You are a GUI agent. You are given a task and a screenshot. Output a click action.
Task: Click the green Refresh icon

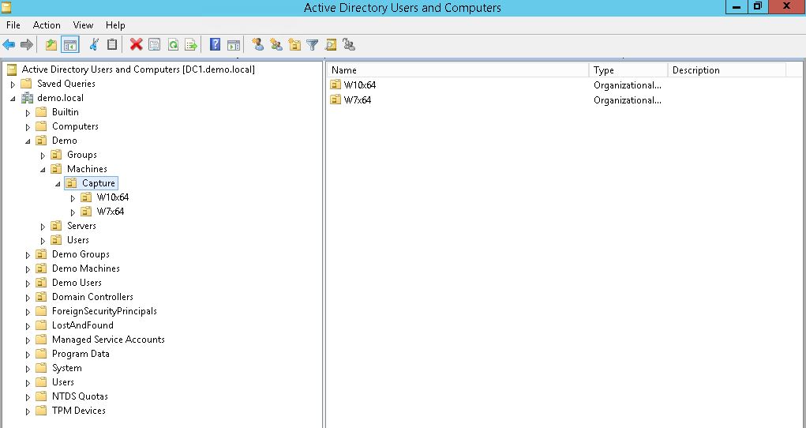[x=173, y=45]
